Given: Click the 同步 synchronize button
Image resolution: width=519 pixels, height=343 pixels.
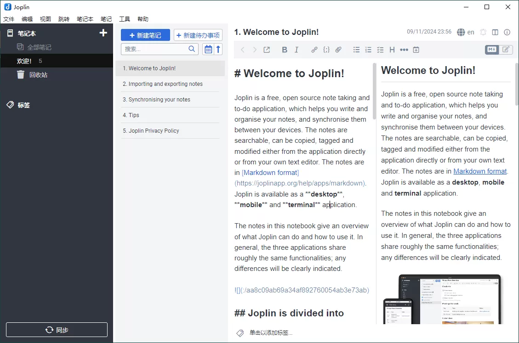Looking at the screenshot, I should [x=57, y=329].
